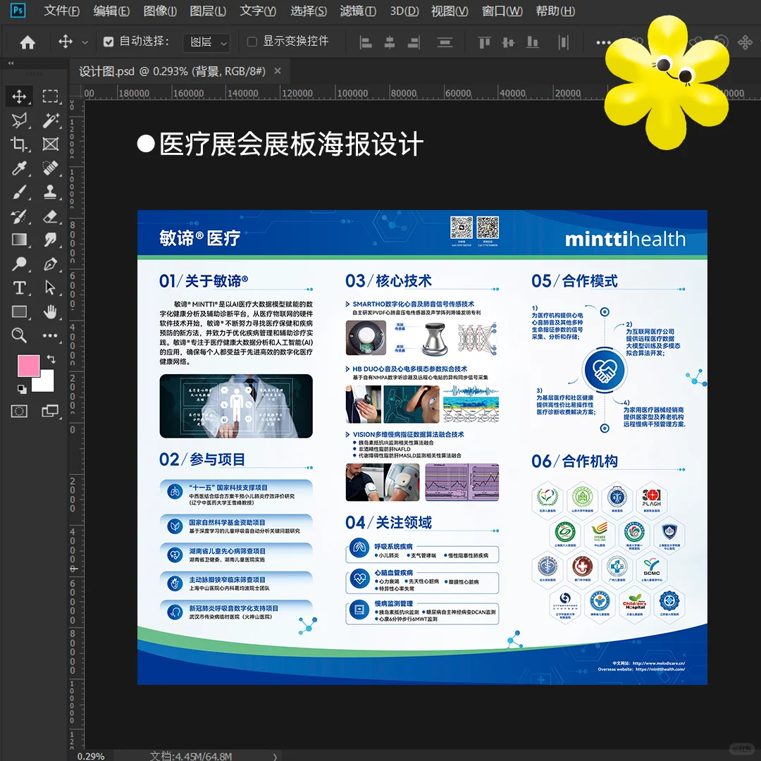
Task: Distribute vertically
Action: 445,43
